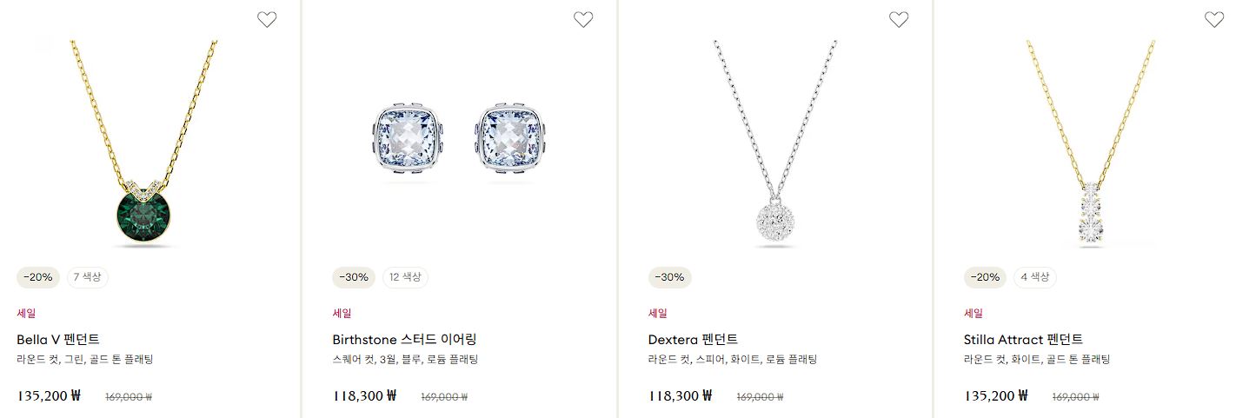Show the 7 색상 color options
Viewport: 1236px width, 418px height.
[88, 277]
